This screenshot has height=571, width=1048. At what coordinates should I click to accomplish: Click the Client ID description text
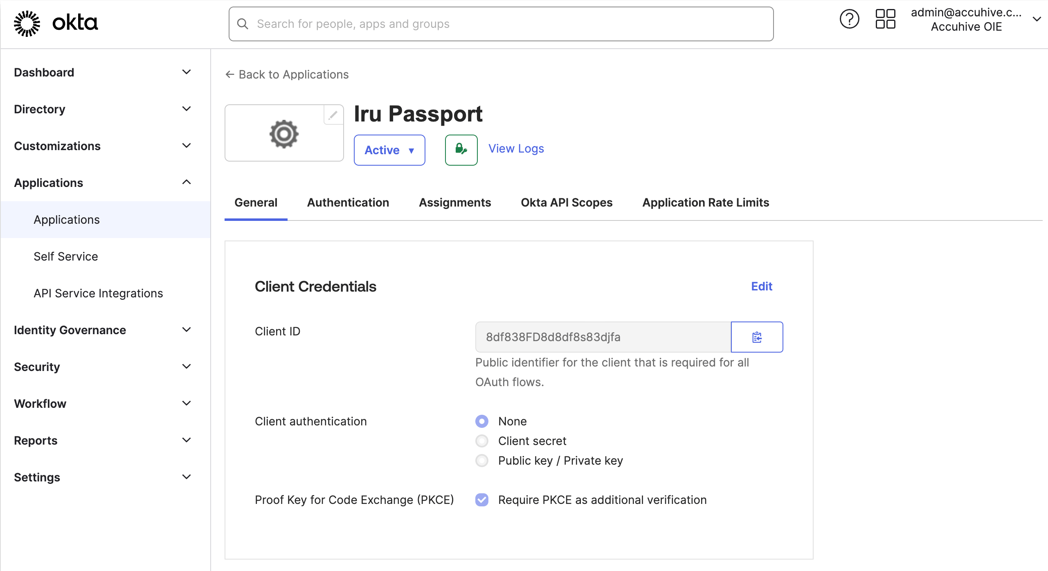[612, 372]
